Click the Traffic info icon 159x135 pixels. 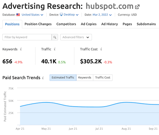click(x=55, y=49)
